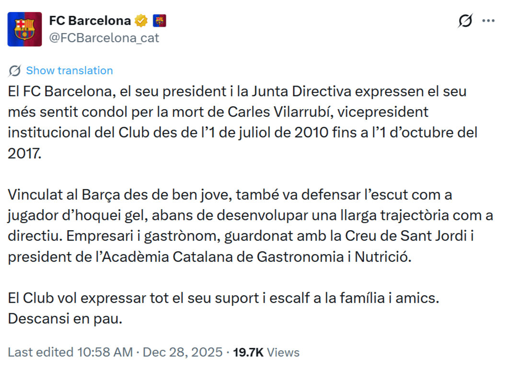This screenshot has height=367, width=508.
Task: Click the Descansi en pau closing line
Action: click(x=65, y=318)
